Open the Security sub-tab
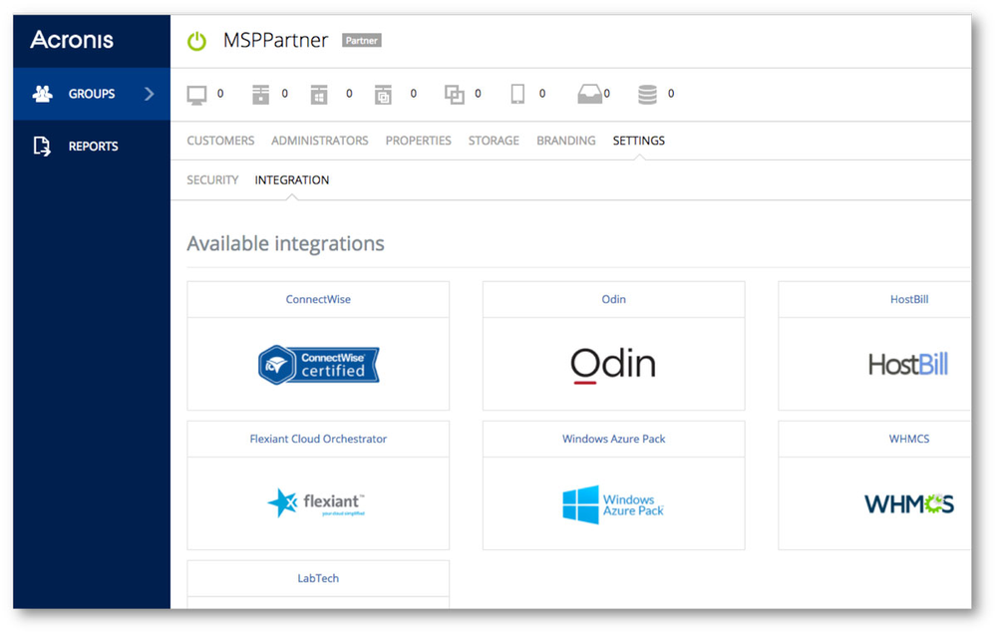 212,180
